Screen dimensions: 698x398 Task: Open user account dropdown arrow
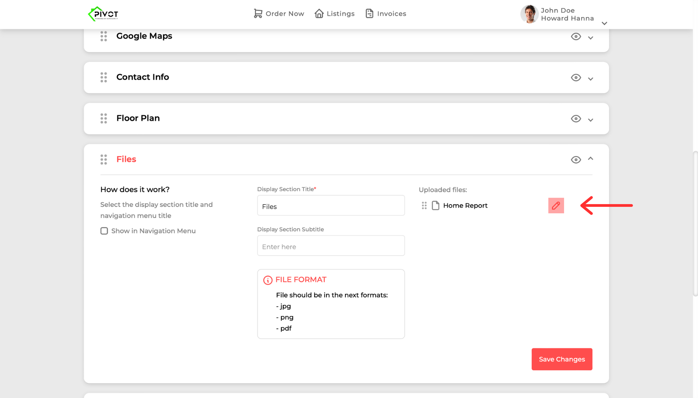604,24
